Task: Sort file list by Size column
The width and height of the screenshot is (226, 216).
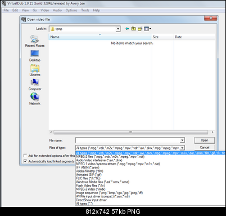Action: (162, 37)
